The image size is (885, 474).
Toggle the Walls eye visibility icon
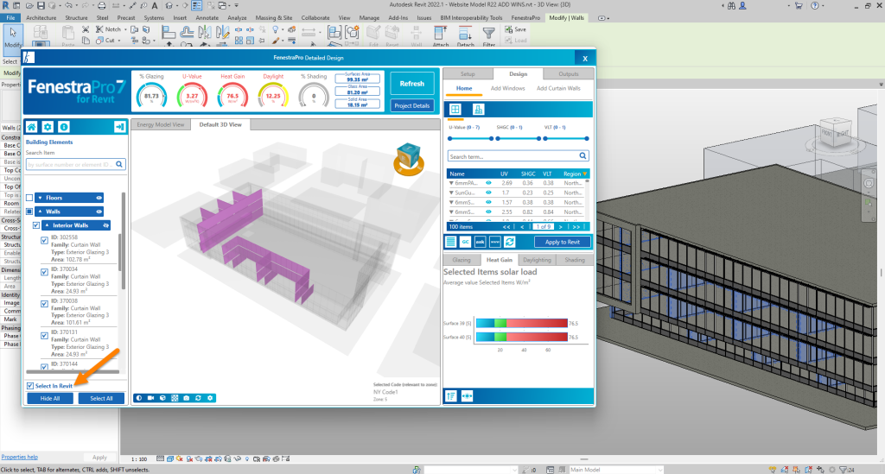[99, 212]
